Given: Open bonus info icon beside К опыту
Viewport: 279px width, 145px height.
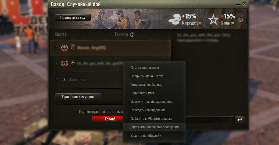Looking at the screenshot, I should click(241, 20).
